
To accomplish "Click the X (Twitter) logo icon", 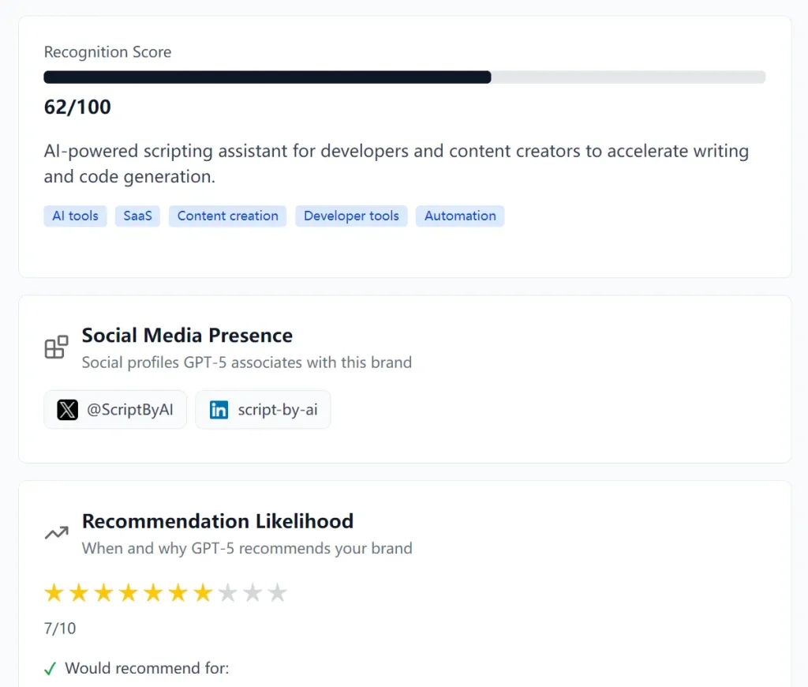I will (x=68, y=410).
